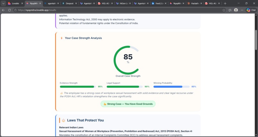
Task: Click the 80% winning probability value
Action: pos(194,87)
